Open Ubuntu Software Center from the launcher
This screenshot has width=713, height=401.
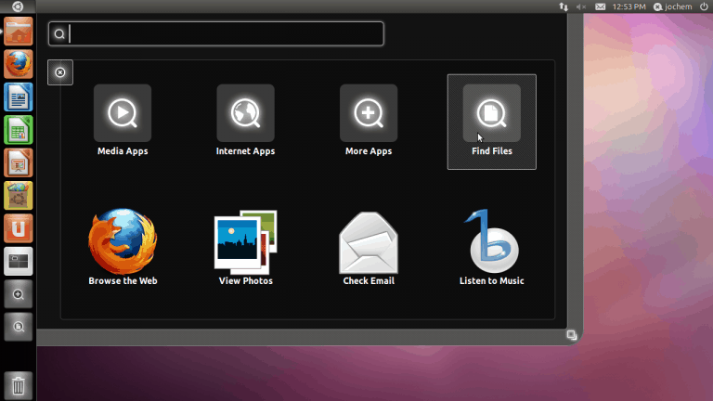tap(19, 196)
